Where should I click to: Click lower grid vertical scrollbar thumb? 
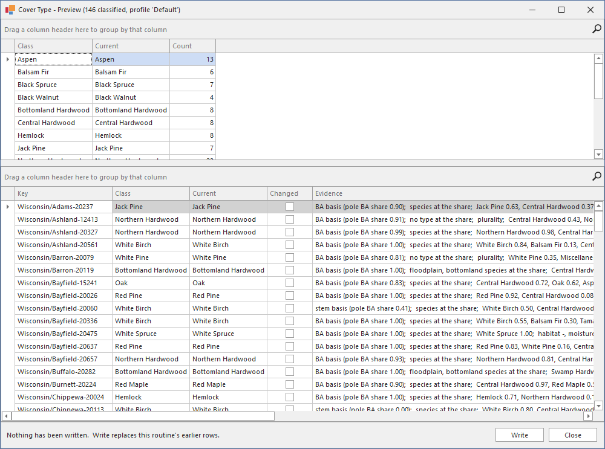[598, 221]
